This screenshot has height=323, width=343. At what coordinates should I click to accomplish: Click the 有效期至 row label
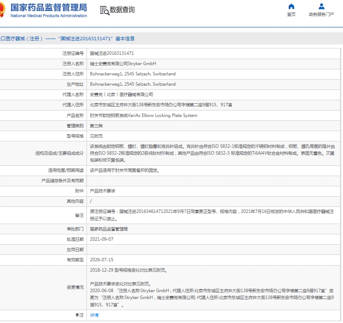click(75, 260)
